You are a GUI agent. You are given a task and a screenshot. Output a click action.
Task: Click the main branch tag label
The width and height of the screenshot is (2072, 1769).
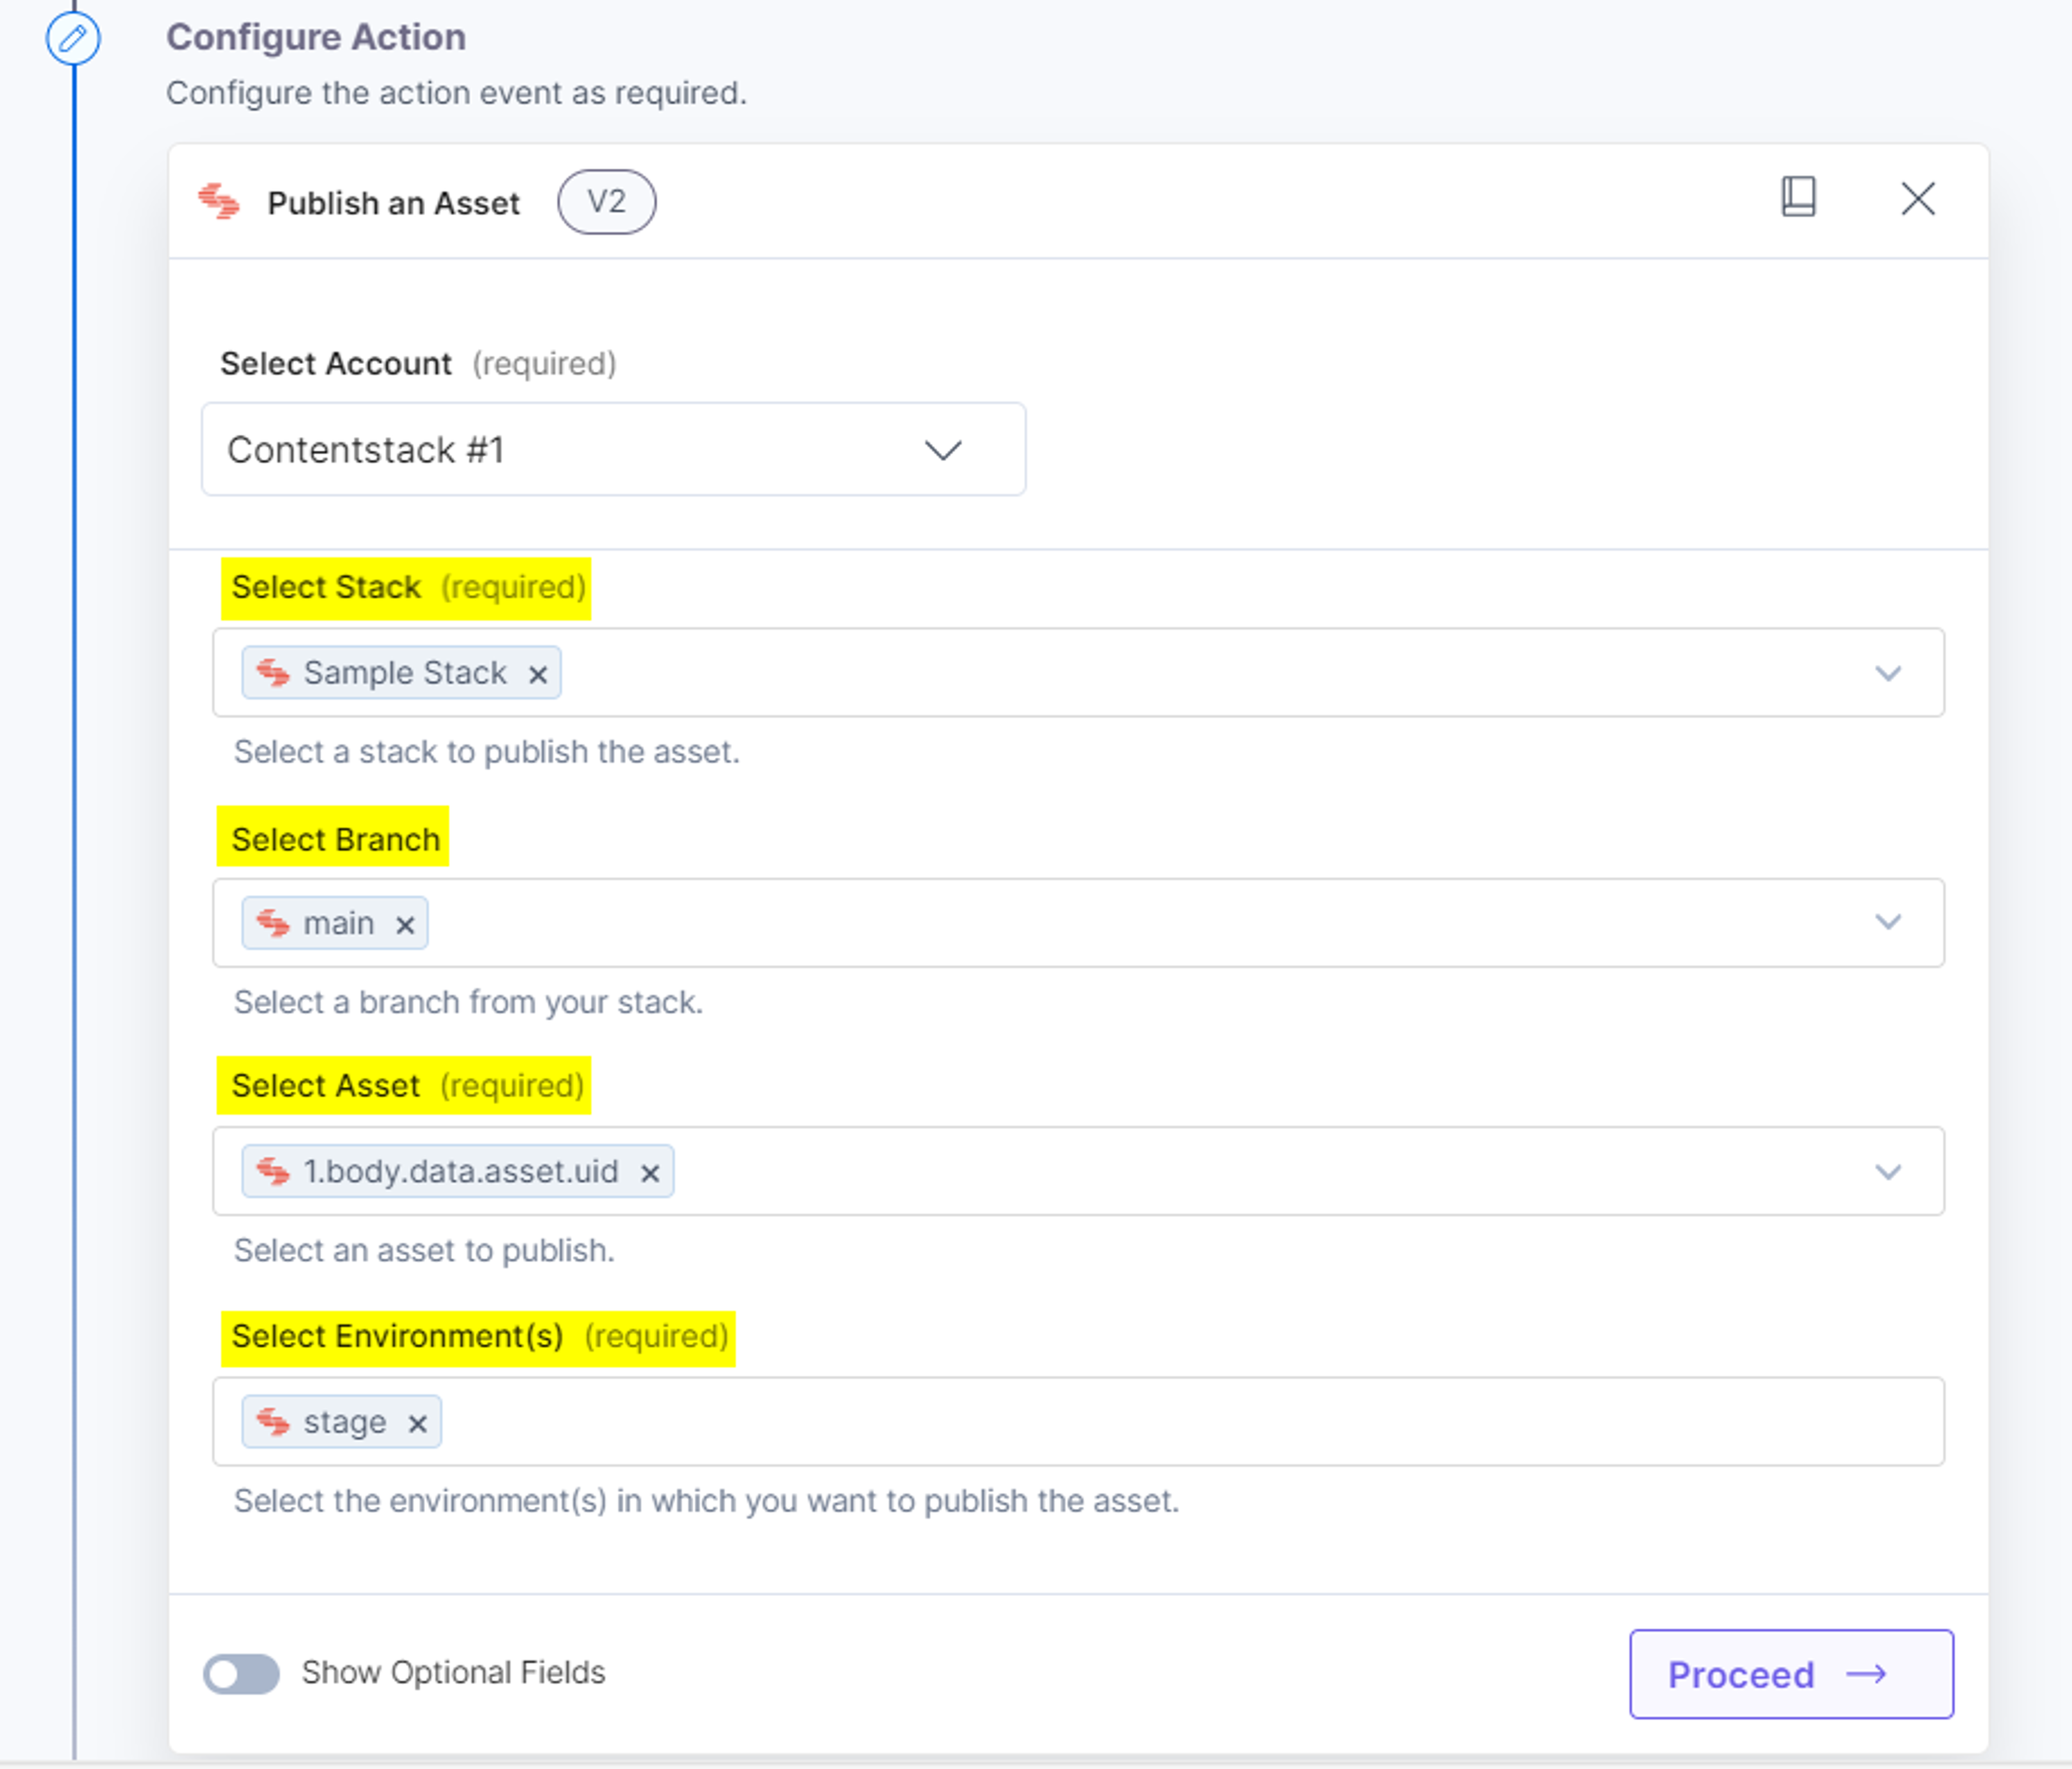(x=339, y=923)
